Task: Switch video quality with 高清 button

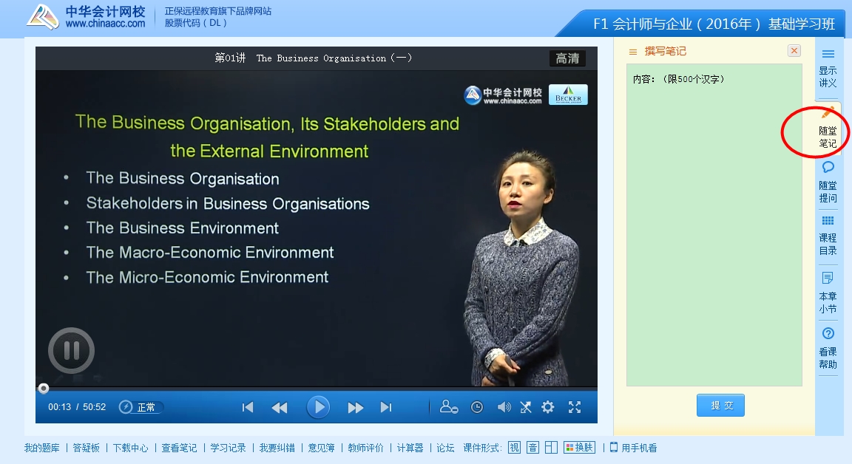Action: [x=567, y=58]
